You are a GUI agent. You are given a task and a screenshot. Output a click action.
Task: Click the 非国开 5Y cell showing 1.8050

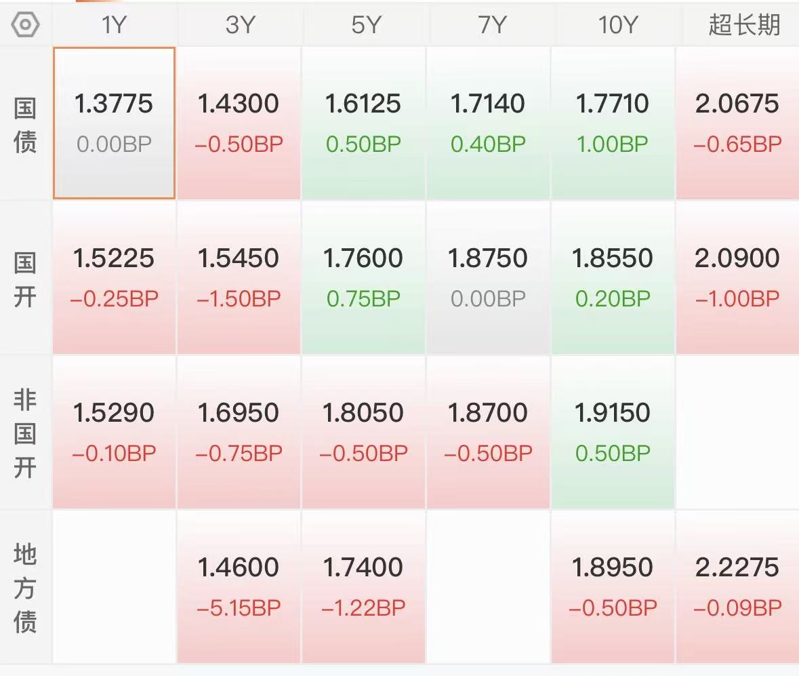click(364, 433)
